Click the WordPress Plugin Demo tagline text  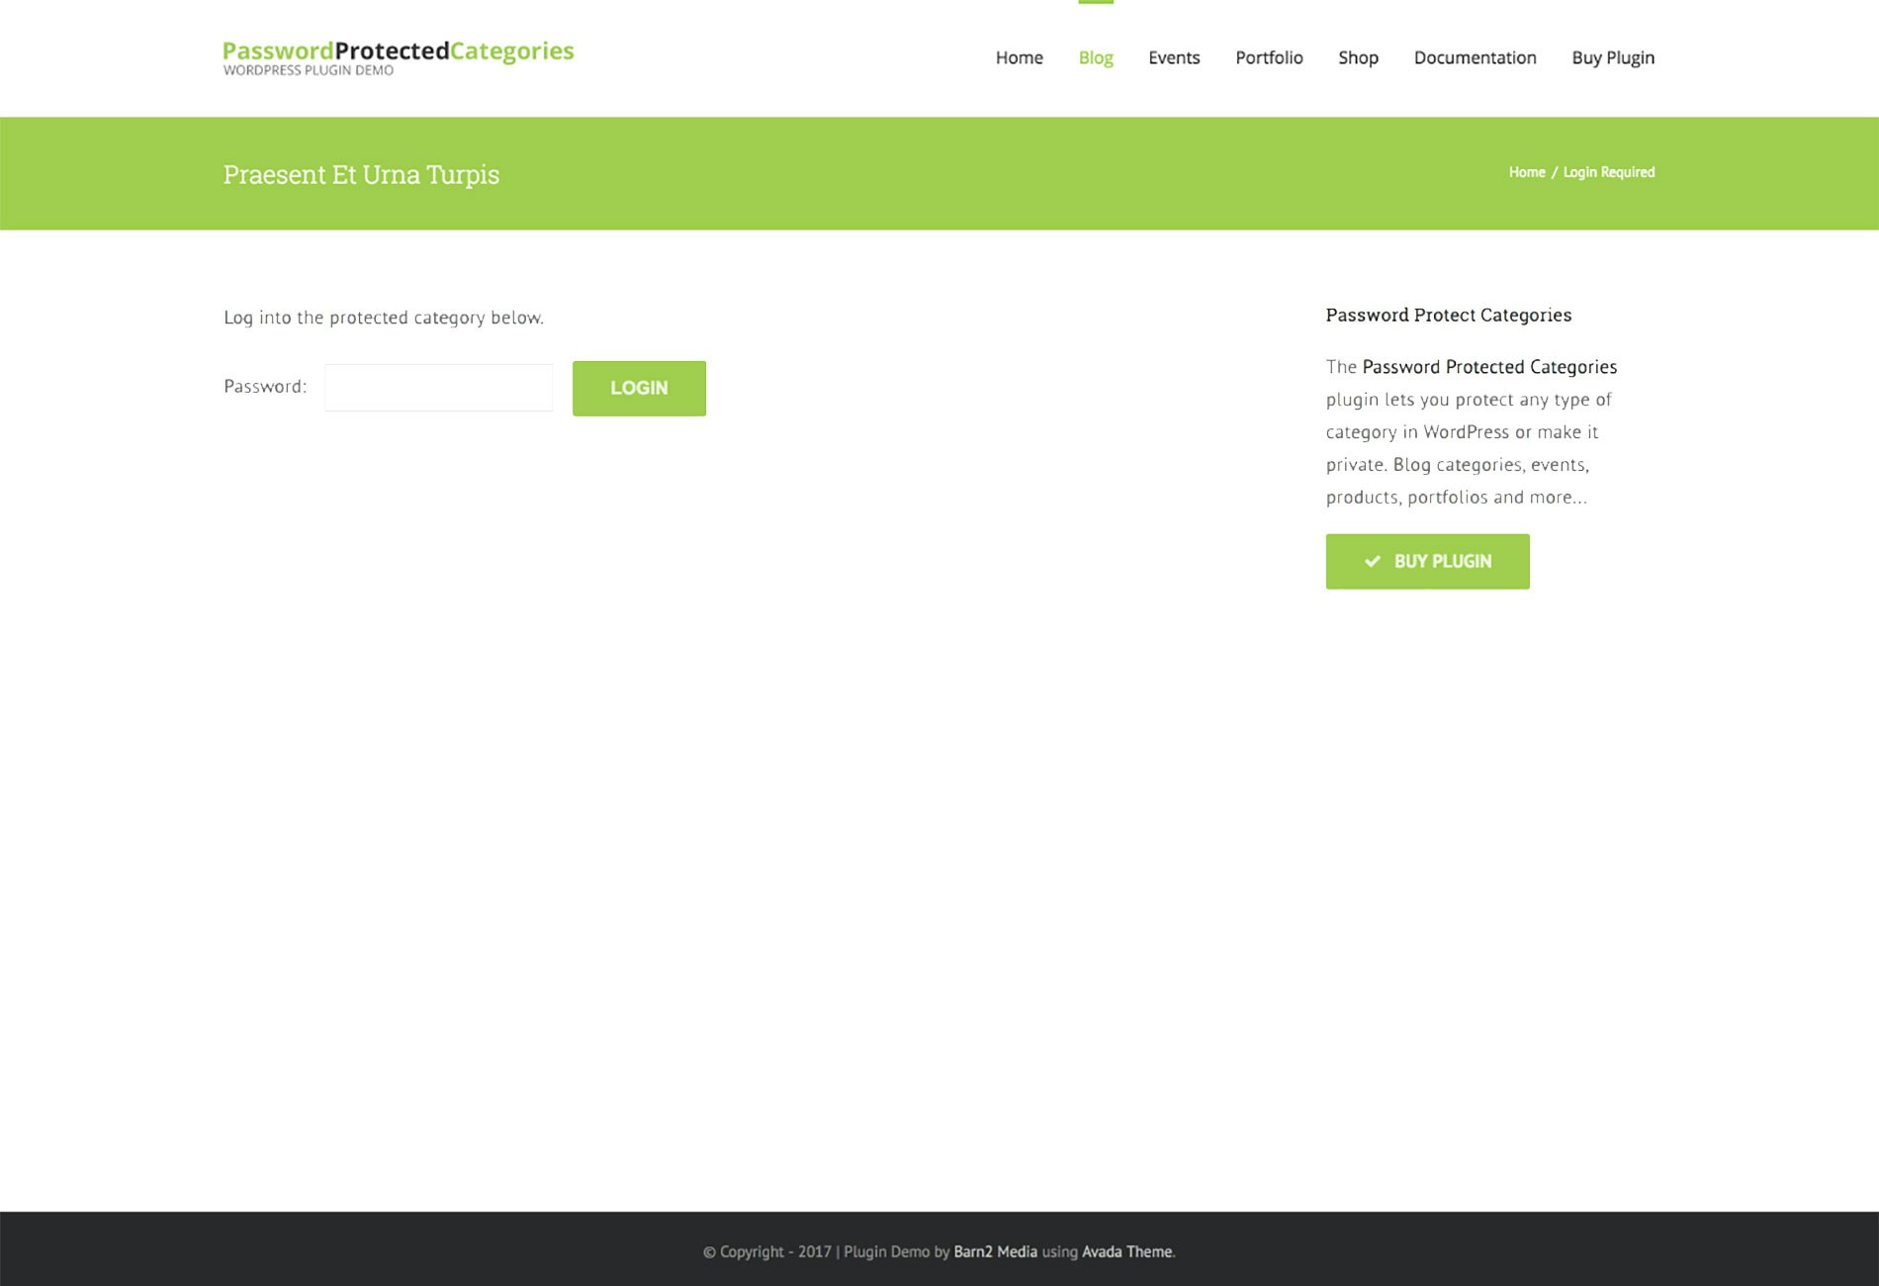(x=308, y=70)
